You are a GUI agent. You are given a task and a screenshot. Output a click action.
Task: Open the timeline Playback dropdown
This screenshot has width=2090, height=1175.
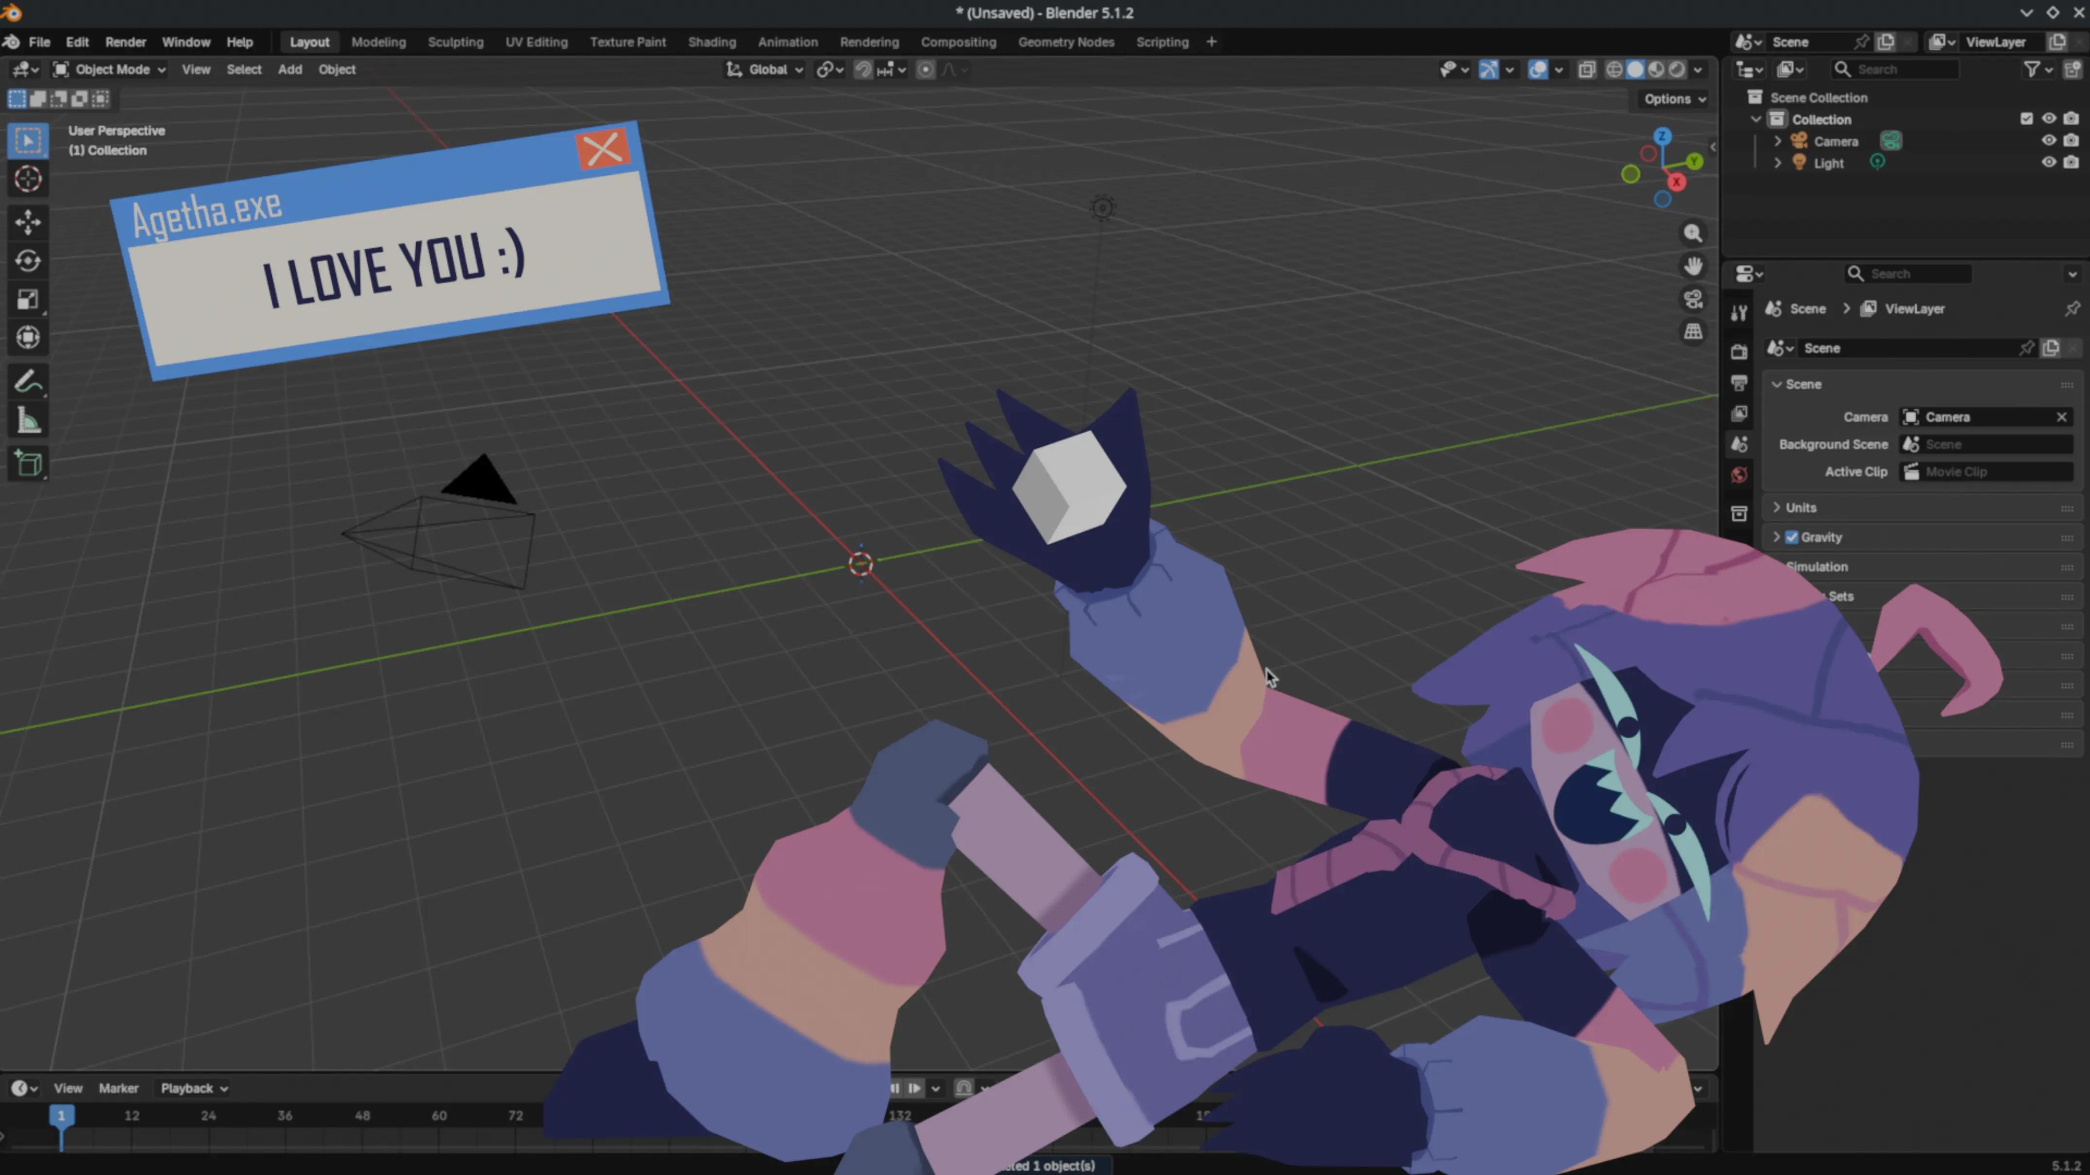[x=194, y=1088]
